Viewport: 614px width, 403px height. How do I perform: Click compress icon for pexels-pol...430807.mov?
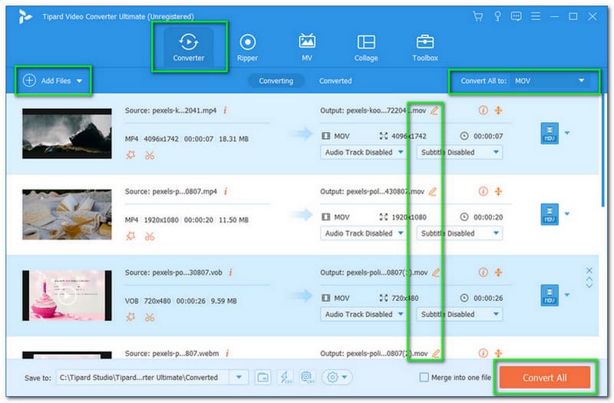[x=498, y=191]
